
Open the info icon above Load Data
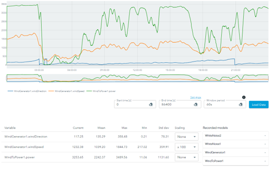point(244,97)
